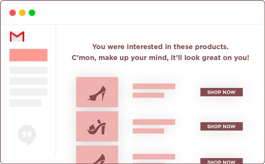The height and width of the screenshot is (164, 265).
Task: Select the third partially visible shoe image
Action: click(x=97, y=154)
